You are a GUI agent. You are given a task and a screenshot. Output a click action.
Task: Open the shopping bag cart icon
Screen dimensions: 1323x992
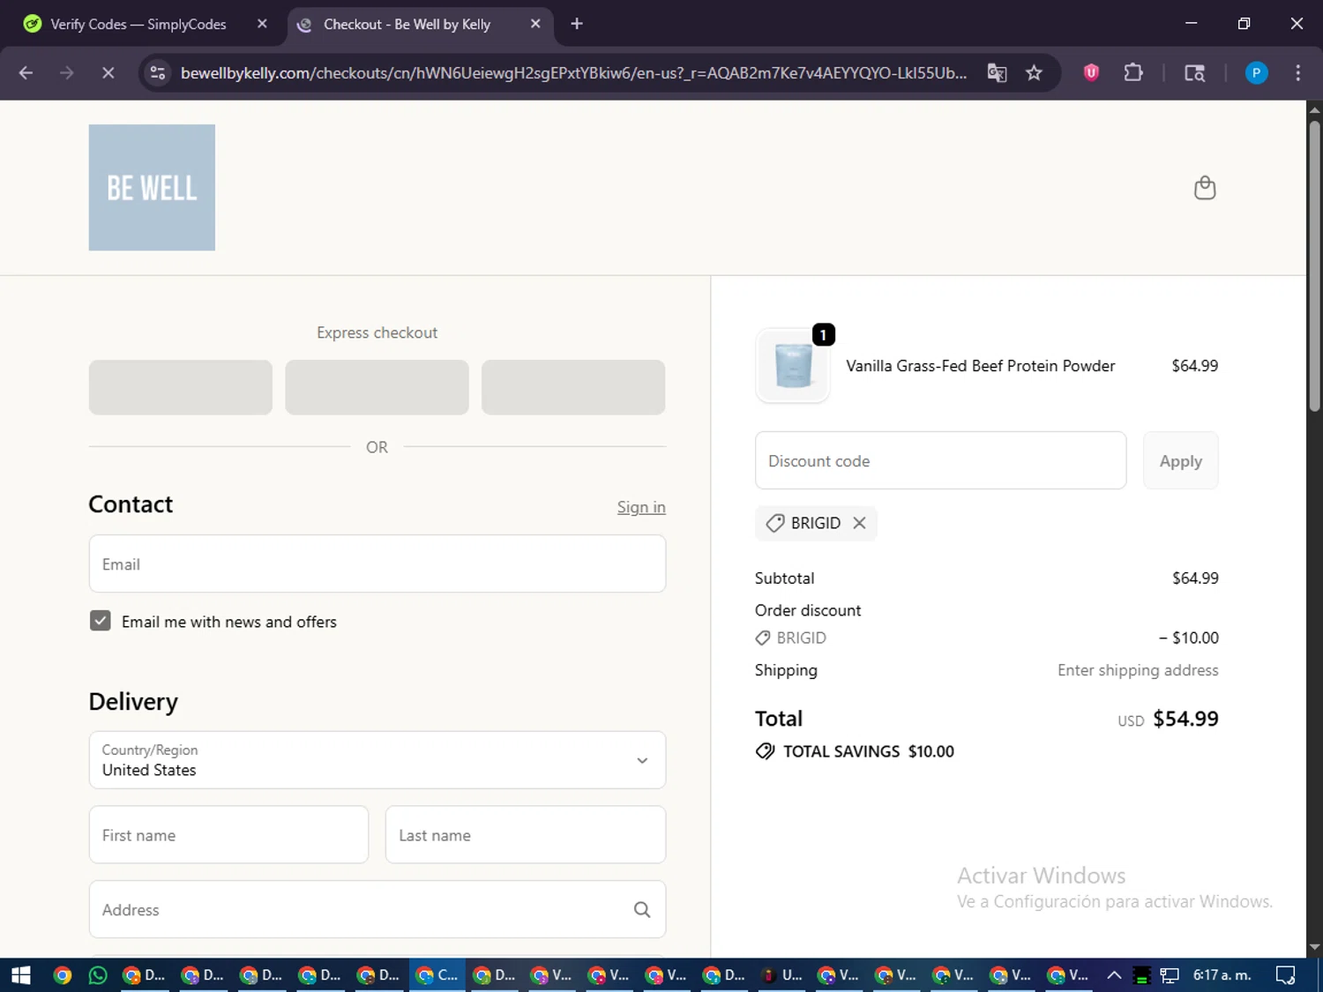click(x=1205, y=188)
